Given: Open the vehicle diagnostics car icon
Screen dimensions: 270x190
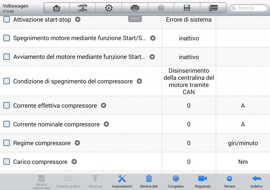Looking at the screenshot, I should (82, 8).
